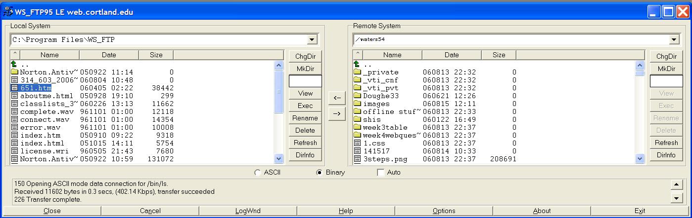This screenshot has width=692, height=218.
Task: Click the Cancel button in bottom bar
Action: (150, 211)
